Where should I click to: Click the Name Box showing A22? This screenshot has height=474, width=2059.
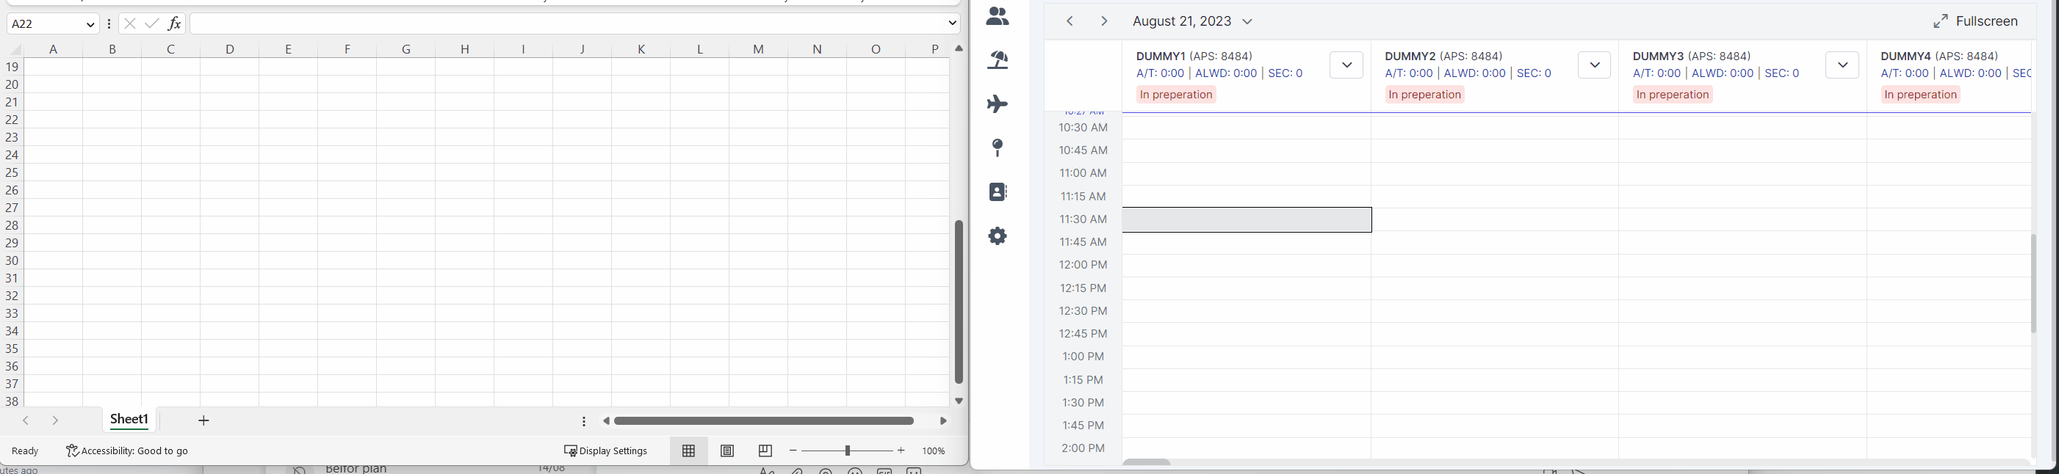coord(45,24)
